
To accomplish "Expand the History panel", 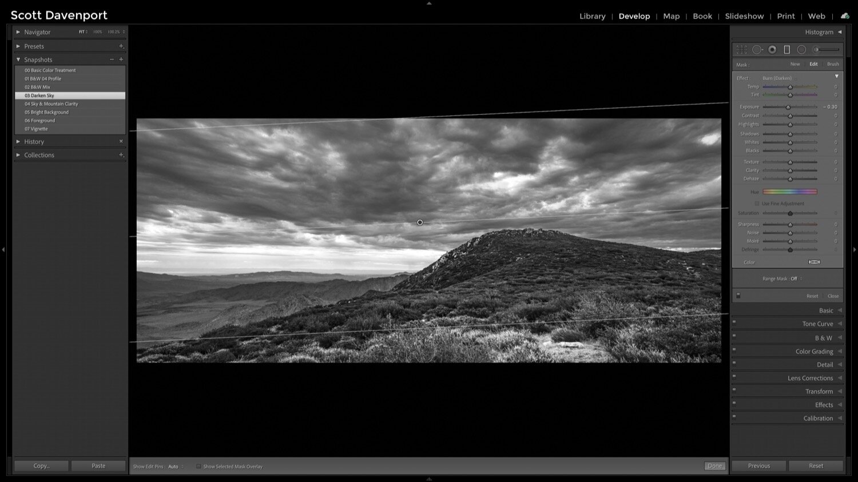I will click(18, 141).
